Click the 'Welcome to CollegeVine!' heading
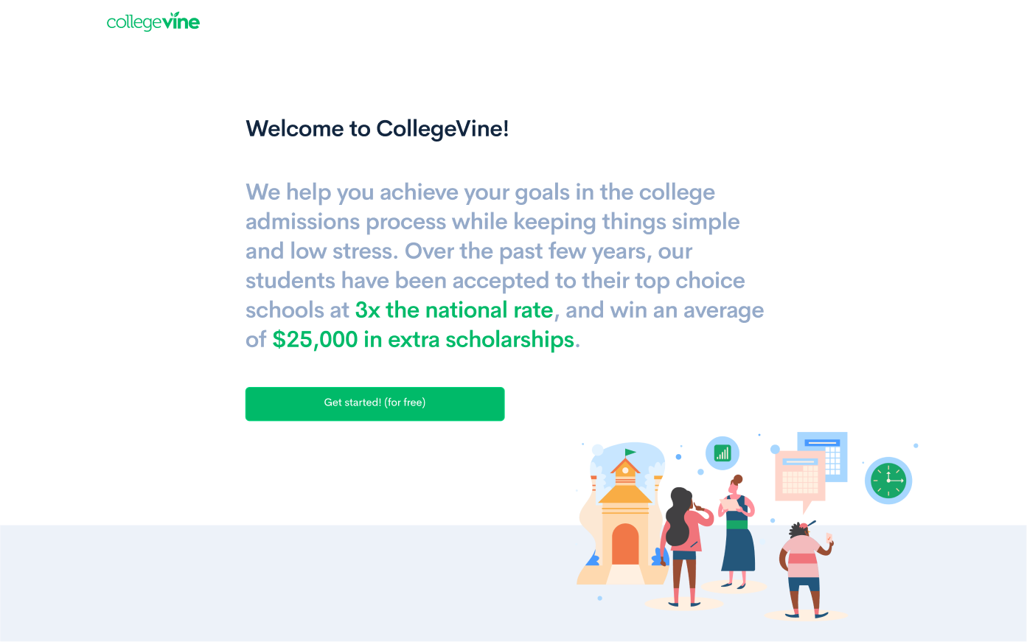Image resolution: width=1027 pixels, height=642 pixels. pyautogui.click(x=377, y=129)
